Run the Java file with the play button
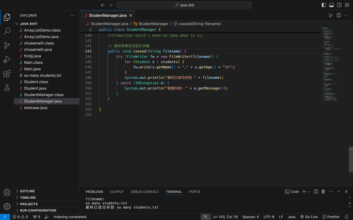The height and width of the screenshot is (220, 353). 331,15
